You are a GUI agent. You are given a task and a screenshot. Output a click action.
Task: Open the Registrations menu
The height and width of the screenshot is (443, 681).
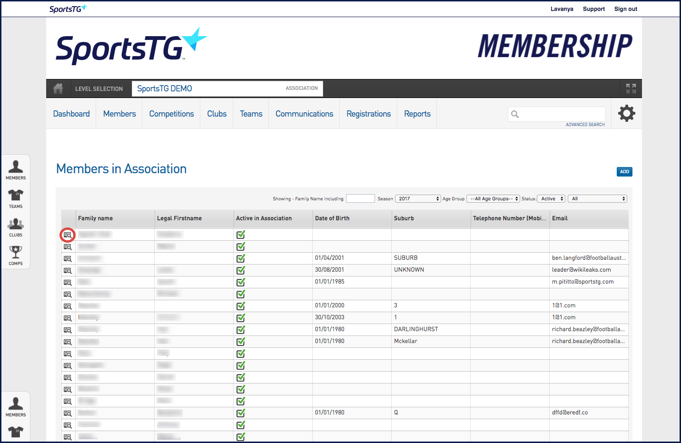point(368,114)
